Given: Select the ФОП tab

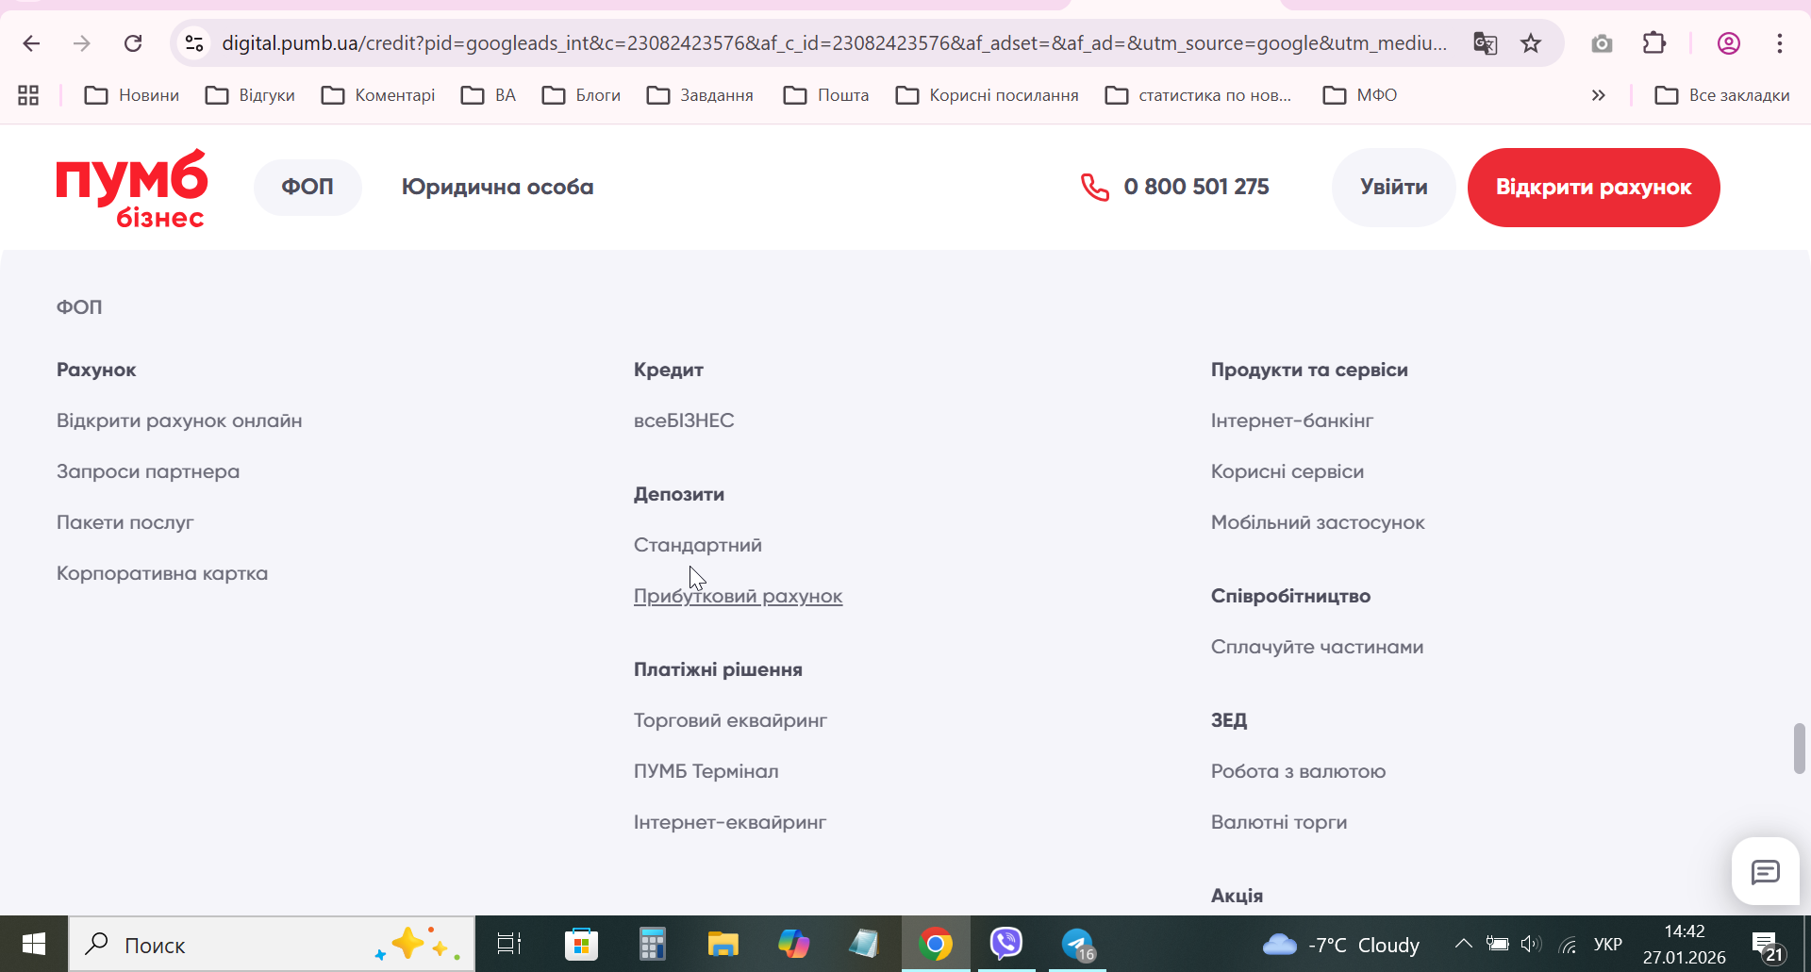Looking at the screenshot, I should click(x=307, y=187).
